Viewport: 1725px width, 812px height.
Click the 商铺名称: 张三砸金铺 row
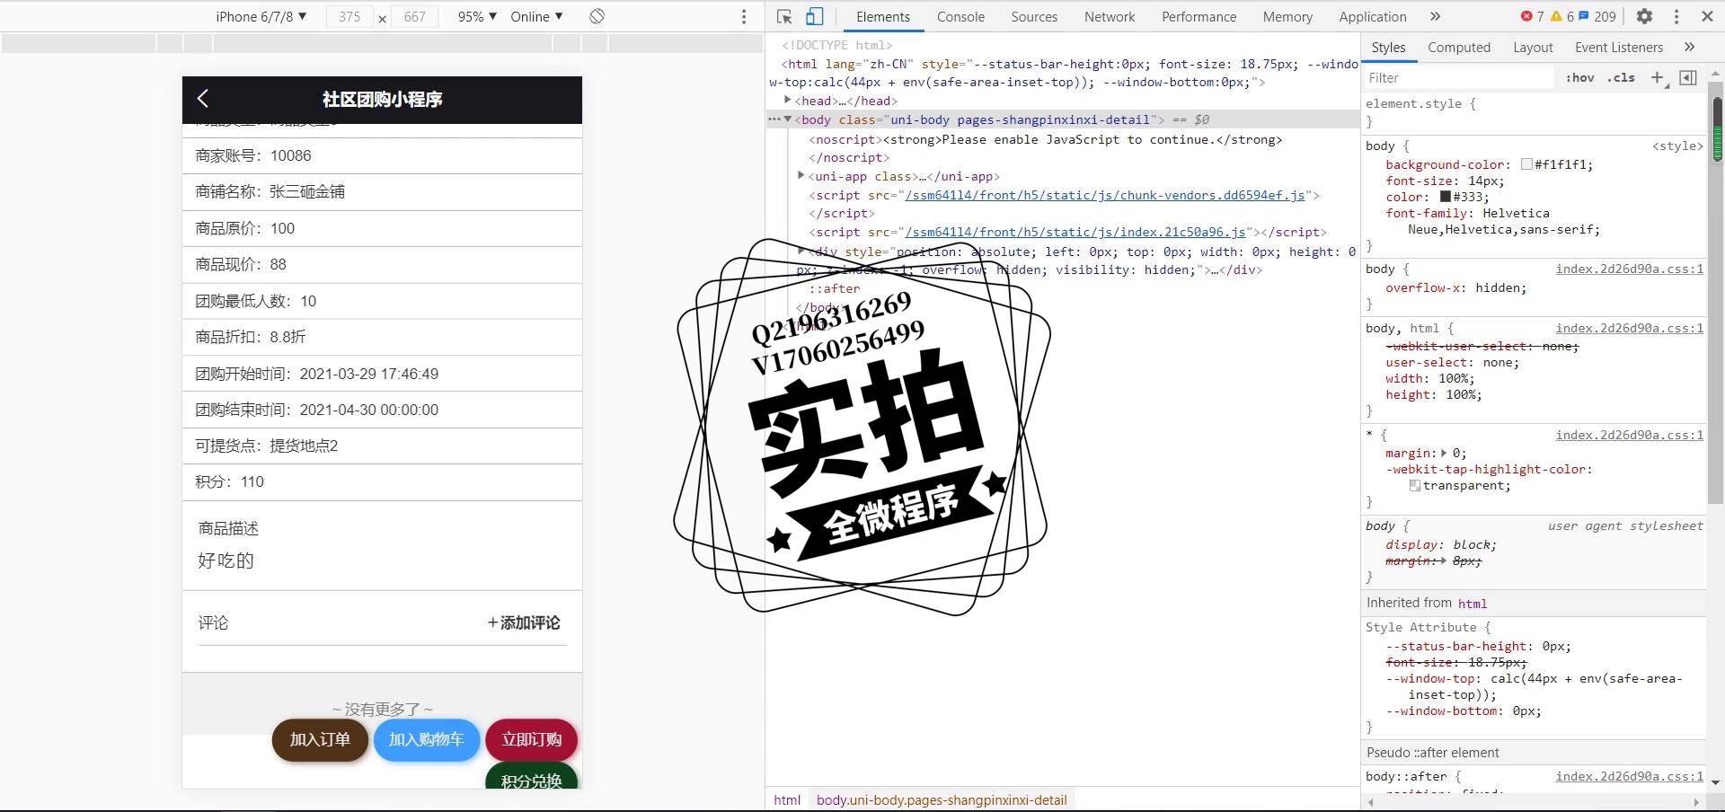382,192
